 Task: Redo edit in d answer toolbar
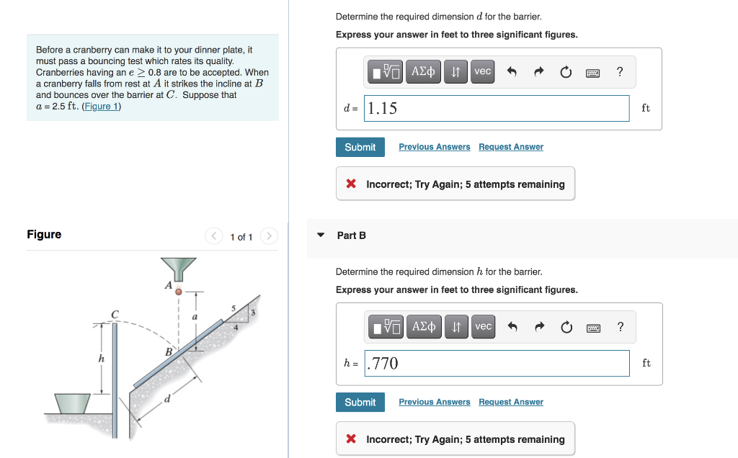pyautogui.click(x=539, y=71)
